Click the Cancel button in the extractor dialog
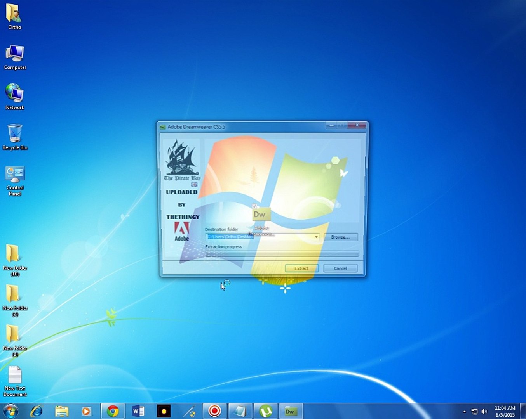Image resolution: width=526 pixels, height=419 pixels. [x=340, y=268]
